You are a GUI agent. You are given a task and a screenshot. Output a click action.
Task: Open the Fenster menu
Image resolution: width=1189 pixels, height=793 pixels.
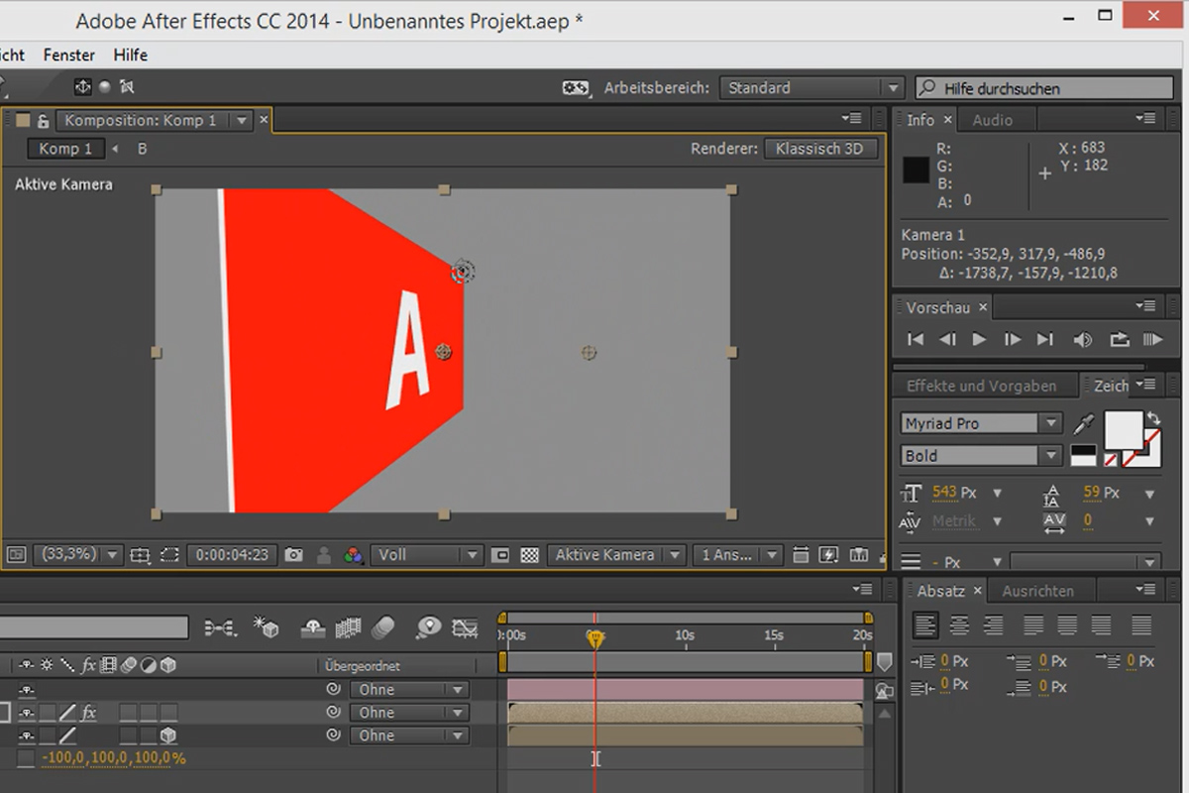tap(69, 55)
